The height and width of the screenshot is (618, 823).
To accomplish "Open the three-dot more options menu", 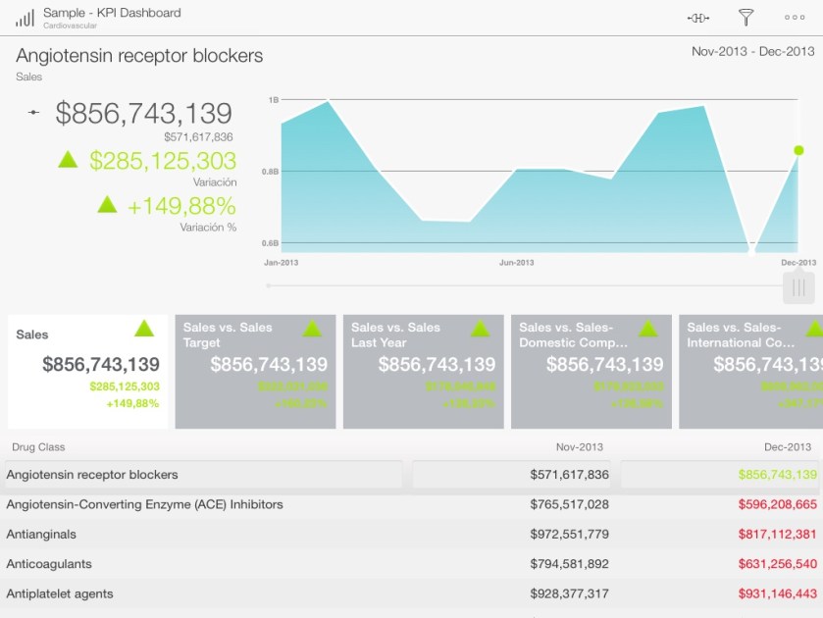I will [795, 18].
